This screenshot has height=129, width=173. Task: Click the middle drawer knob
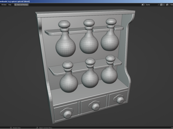pos(96,106)
